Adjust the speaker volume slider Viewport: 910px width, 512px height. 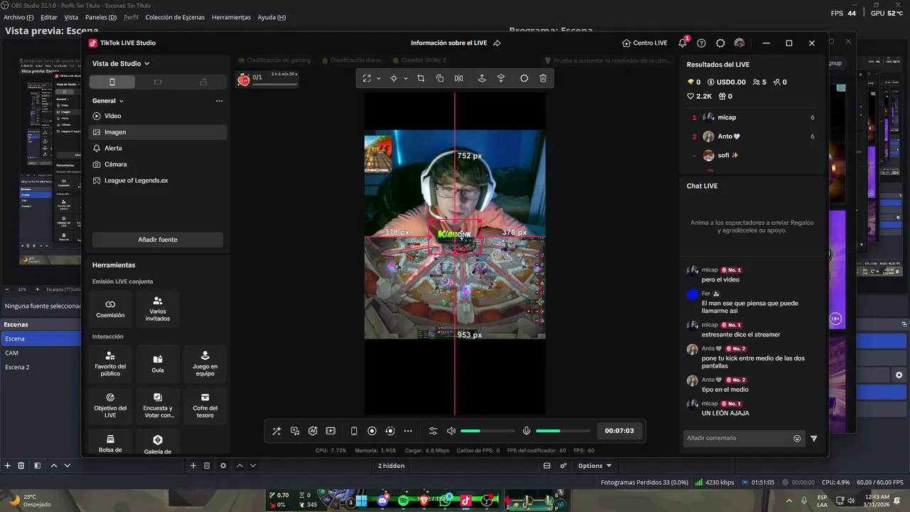[x=488, y=431]
